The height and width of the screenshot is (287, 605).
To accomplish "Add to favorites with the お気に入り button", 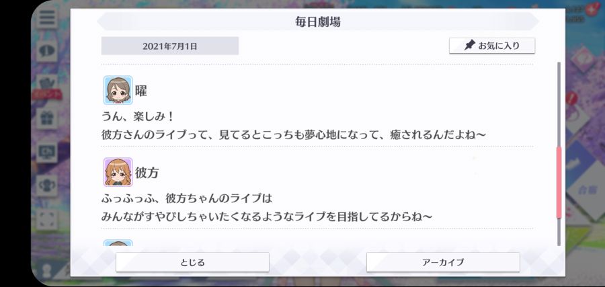I will 492,46.
